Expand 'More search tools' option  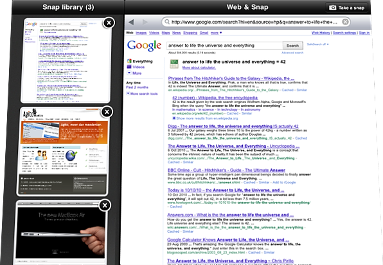142,94
